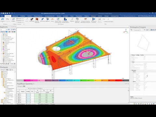
Task: Open the combo box in the ribbon's right group
Action: tap(110, 19)
